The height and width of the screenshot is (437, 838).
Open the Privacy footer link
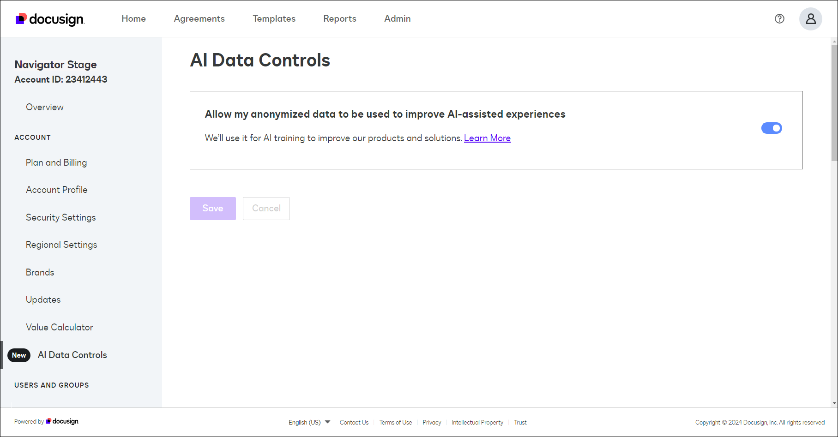432,422
